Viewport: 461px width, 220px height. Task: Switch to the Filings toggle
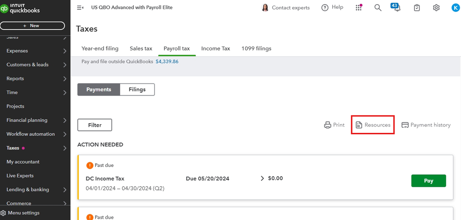tap(137, 89)
